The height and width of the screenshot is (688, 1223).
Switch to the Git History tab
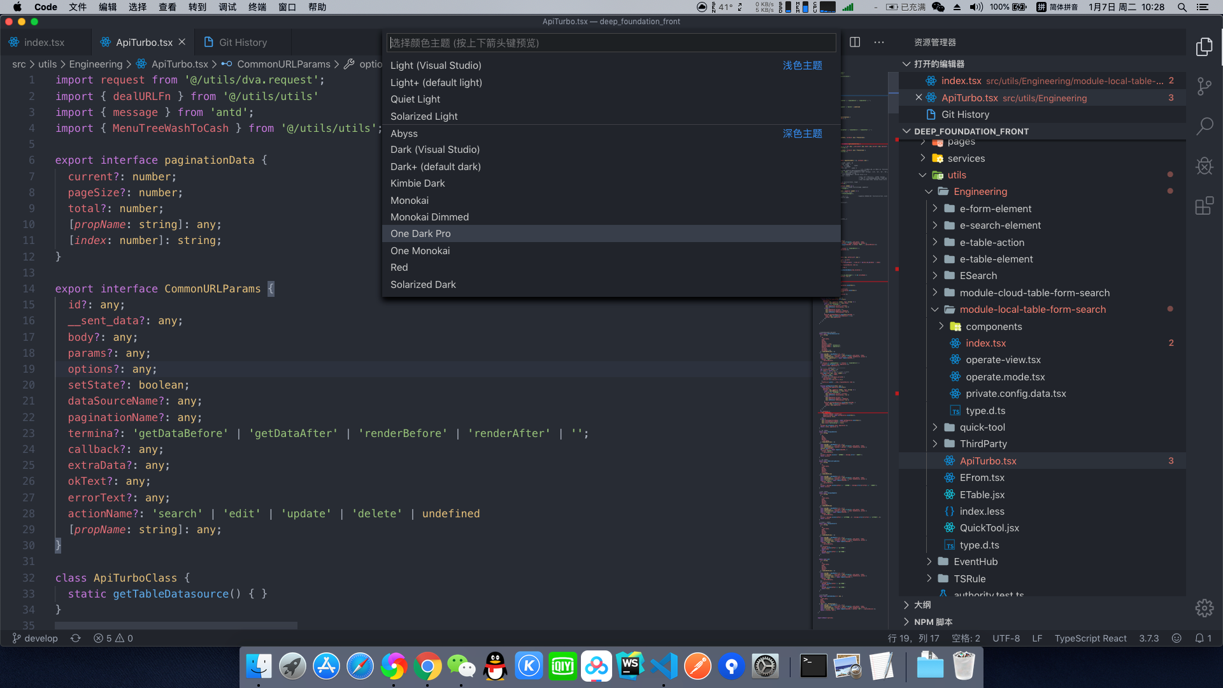[242, 42]
